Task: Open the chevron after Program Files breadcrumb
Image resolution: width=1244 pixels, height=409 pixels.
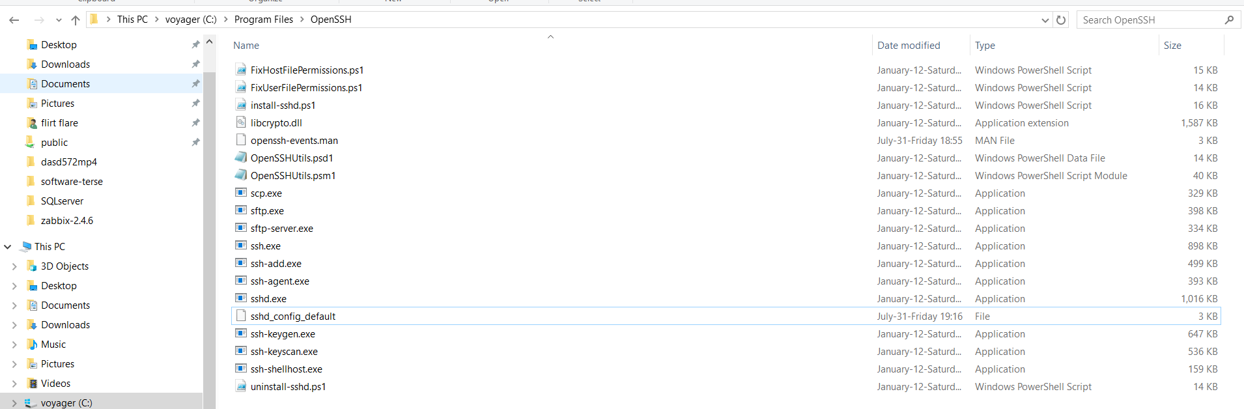Action: point(302,20)
